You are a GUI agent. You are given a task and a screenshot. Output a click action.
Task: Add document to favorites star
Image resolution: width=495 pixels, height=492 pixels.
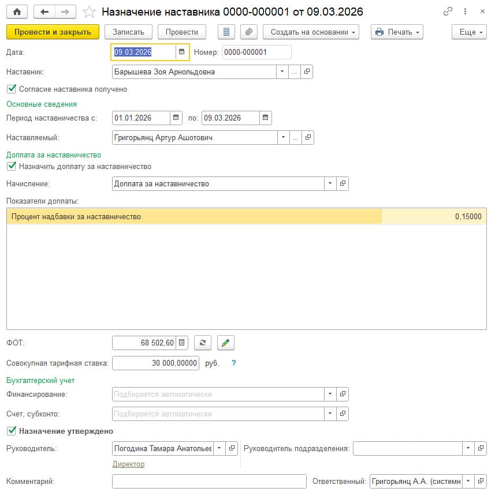89,12
